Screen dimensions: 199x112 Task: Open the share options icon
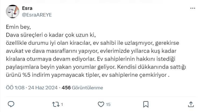pos(191,104)
